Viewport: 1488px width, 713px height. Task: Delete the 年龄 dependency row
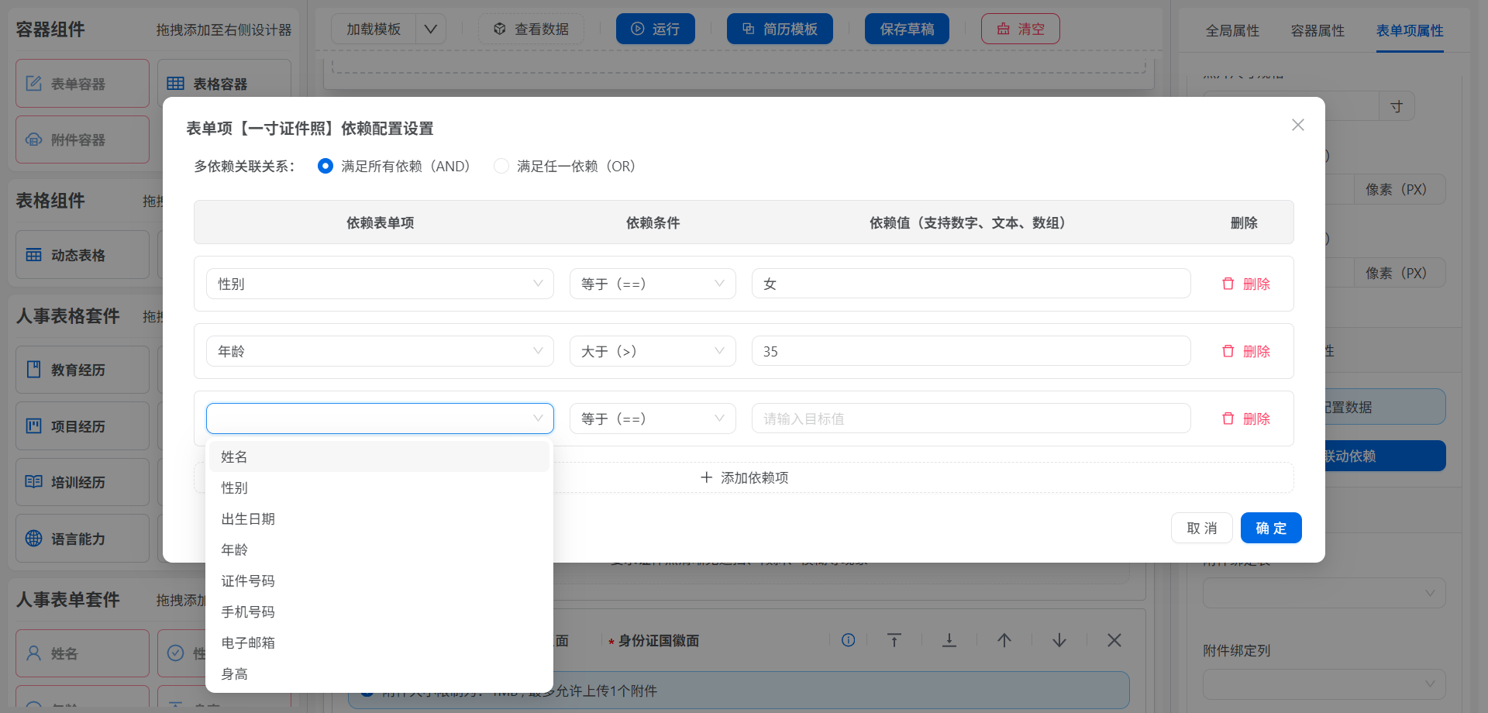[1245, 352]
